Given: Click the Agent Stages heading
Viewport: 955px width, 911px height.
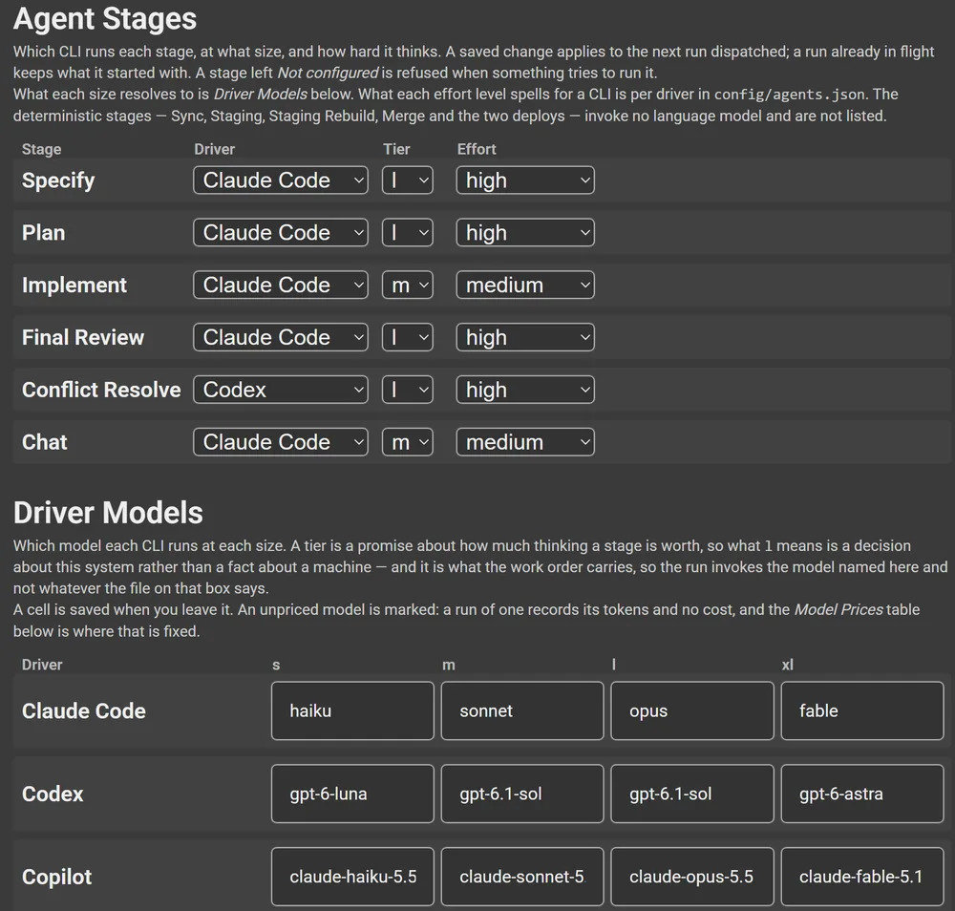Looking at the screenshot, I should (x=105, y=19).
